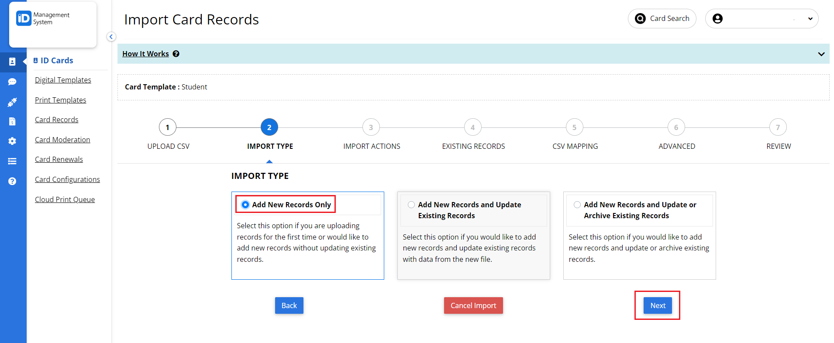Open Card Renewals link
The width and height of the screenshot is (834, 343).
[59, 159]
